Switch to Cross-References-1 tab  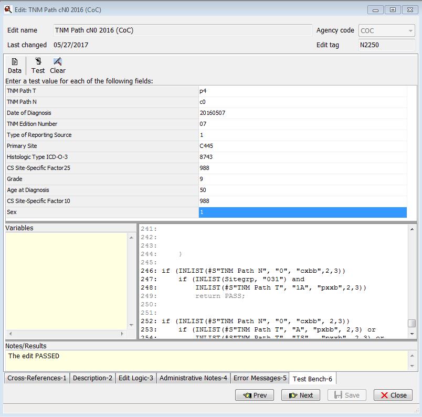[x=37, y=378]
